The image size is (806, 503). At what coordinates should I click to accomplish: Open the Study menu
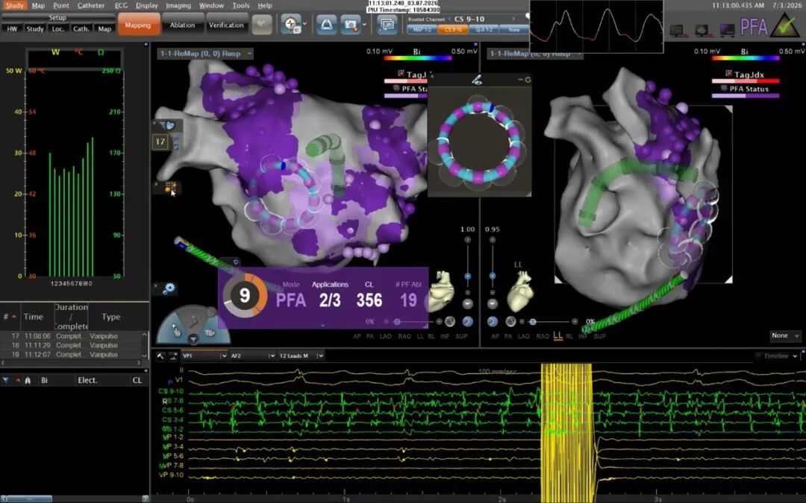coord(14,5)
